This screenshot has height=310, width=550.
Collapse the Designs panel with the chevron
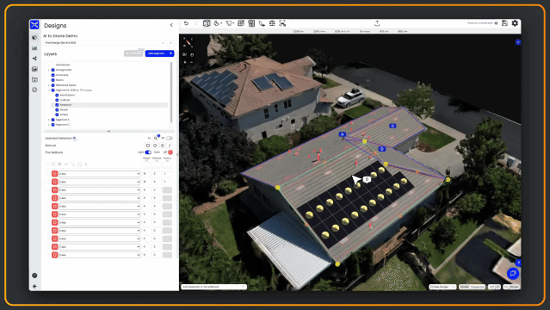click(x=171, y=25)
